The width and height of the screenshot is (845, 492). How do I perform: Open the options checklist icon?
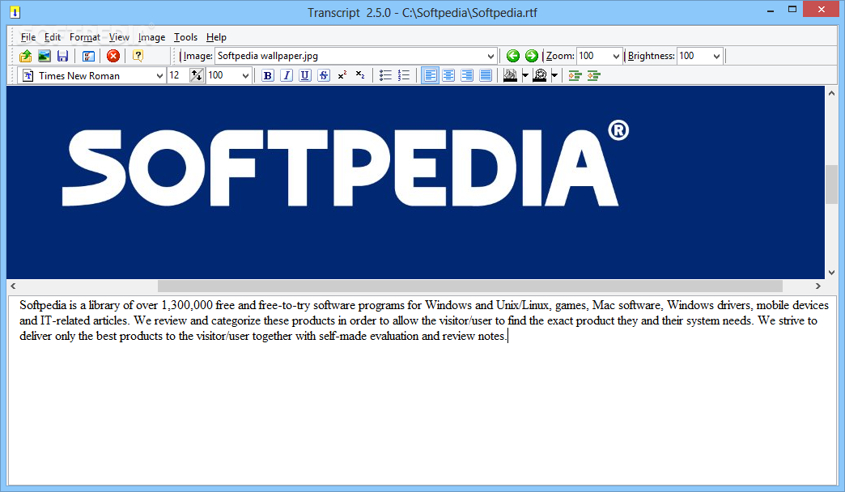89,56
